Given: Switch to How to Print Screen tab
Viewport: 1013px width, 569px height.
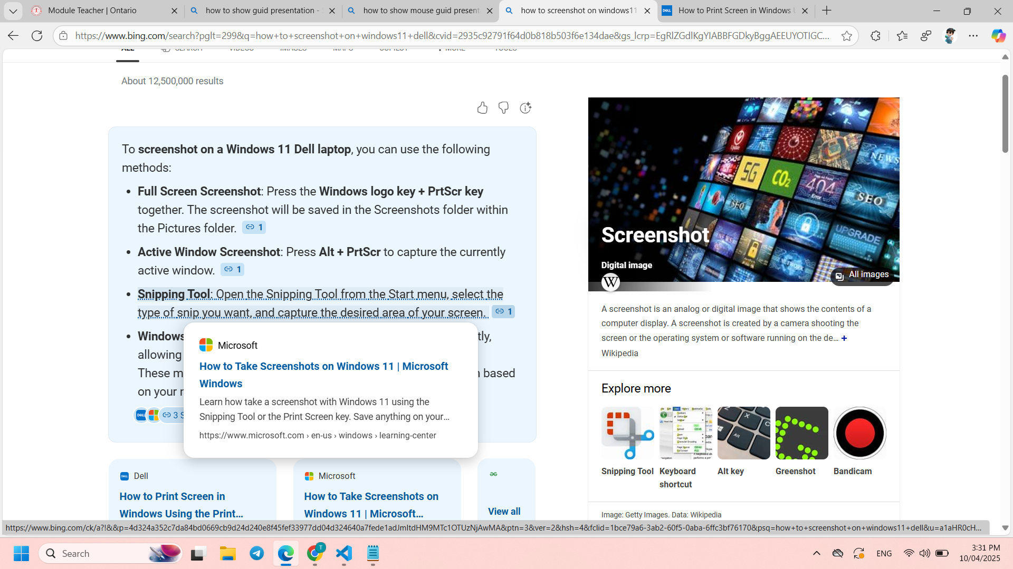Looking at the screenshot, I should [x=733, y=11].
